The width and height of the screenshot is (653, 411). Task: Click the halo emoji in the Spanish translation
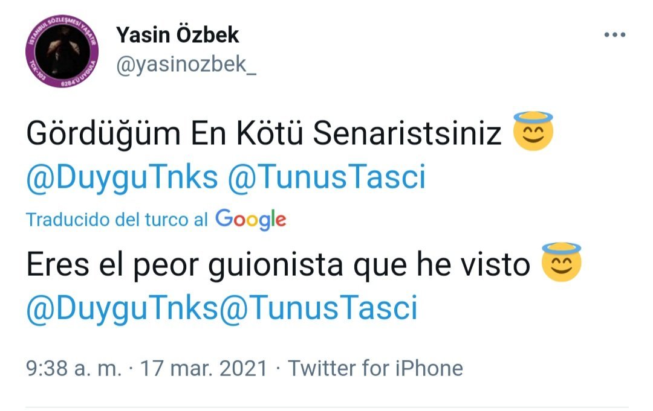tap(561, 263)
